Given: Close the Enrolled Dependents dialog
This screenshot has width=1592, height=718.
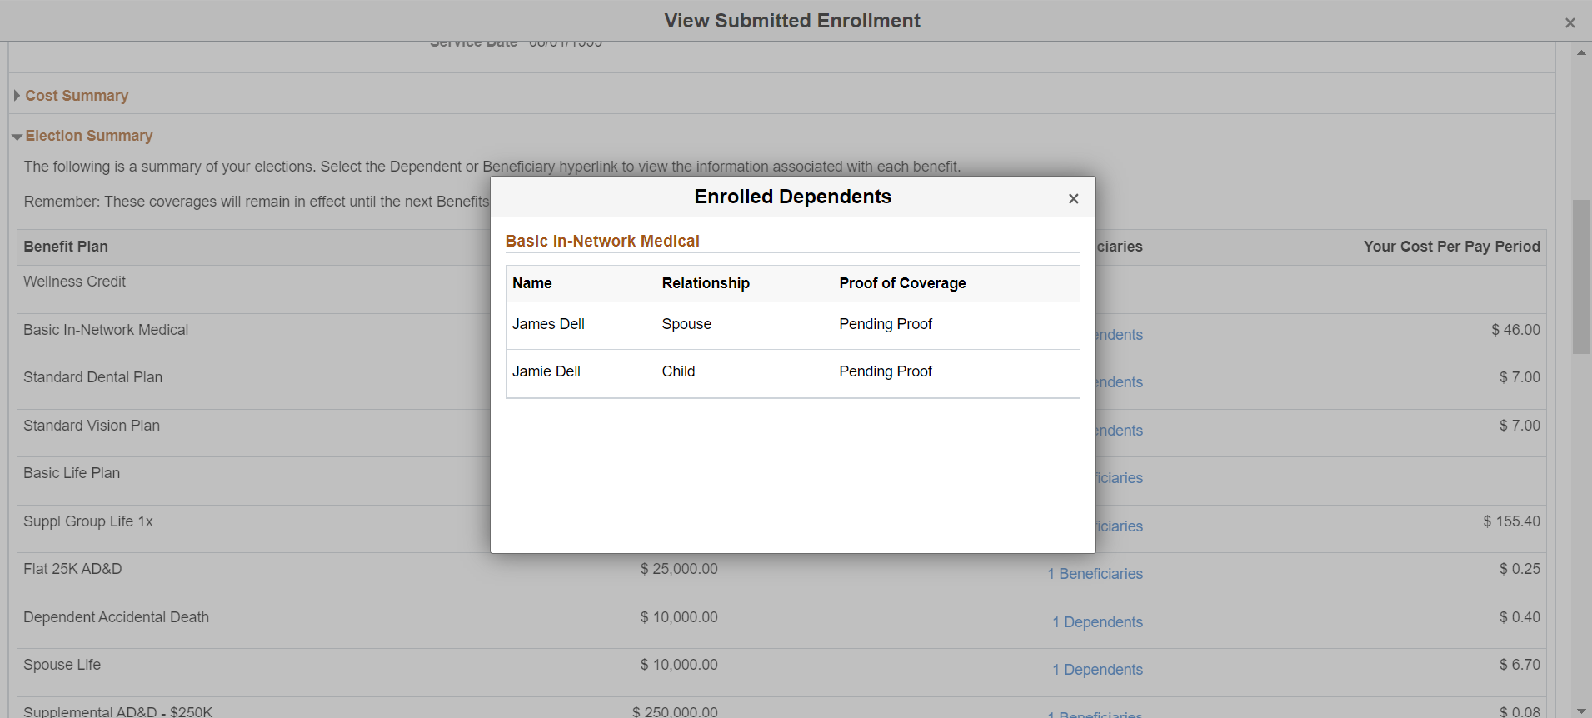Looking at the screenshot, I should point(1073,198).
